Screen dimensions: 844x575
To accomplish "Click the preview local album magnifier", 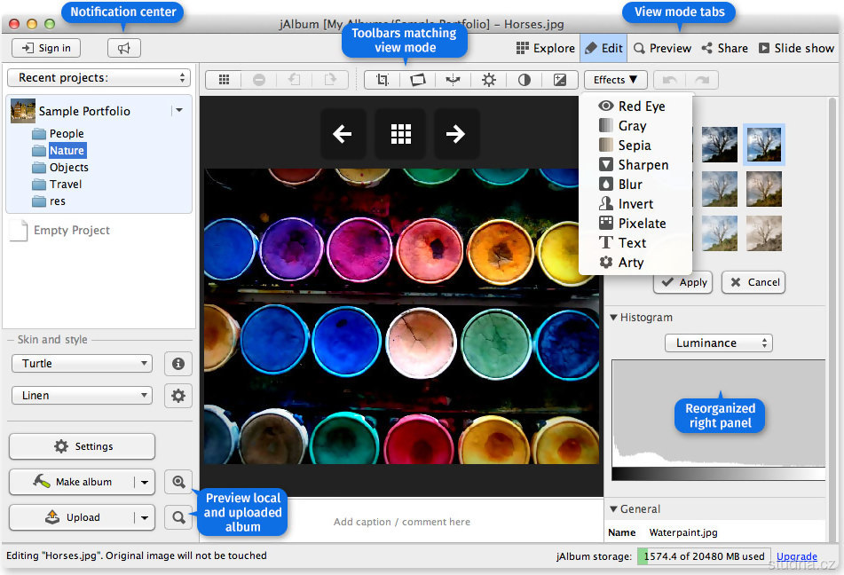I will tap(178, 482).
